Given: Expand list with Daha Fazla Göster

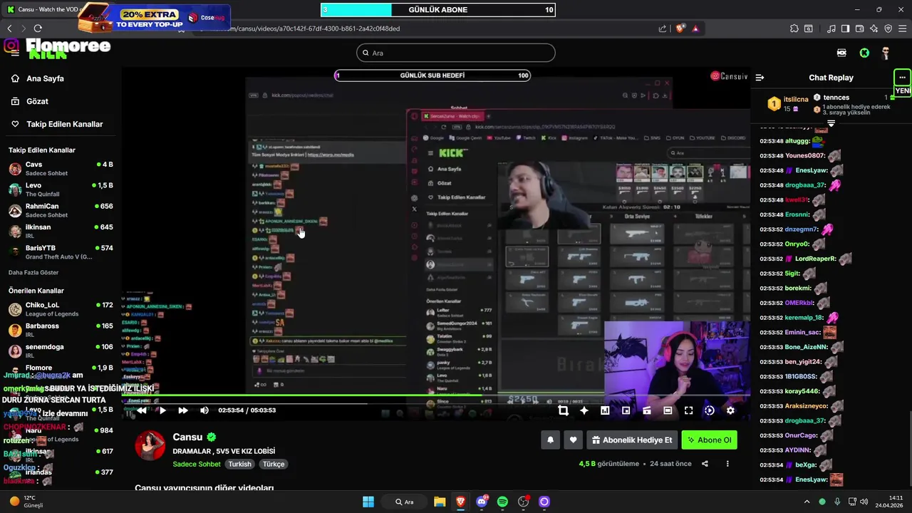Looking at the screenshot, I should click(x=33, y=272).
